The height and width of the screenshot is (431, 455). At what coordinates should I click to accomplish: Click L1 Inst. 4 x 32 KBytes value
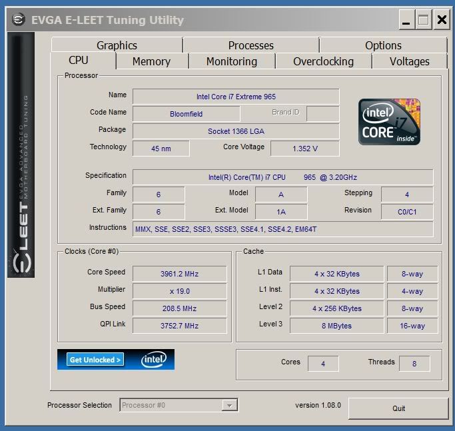click(x=337, y=291)
